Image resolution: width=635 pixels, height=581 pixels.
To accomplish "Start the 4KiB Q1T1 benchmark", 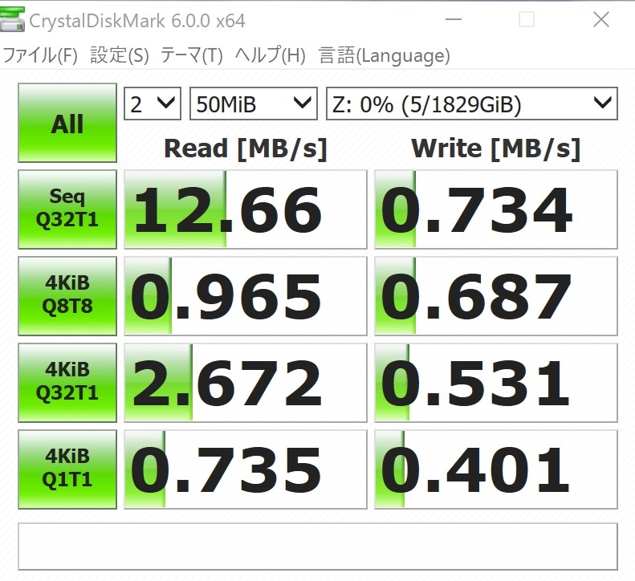I will tap(67, 469).
